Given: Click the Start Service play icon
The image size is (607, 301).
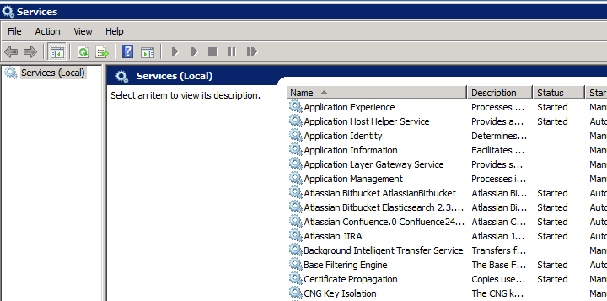Looking at the screenshot, I should tap(175, 52).
